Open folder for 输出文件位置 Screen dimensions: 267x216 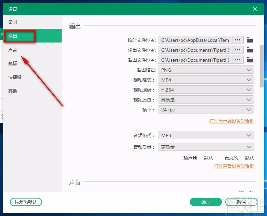250,50
